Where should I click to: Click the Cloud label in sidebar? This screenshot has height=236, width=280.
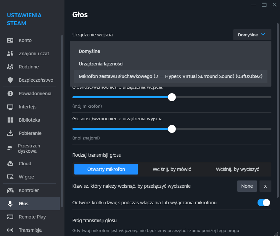click(x=25, y=164)
